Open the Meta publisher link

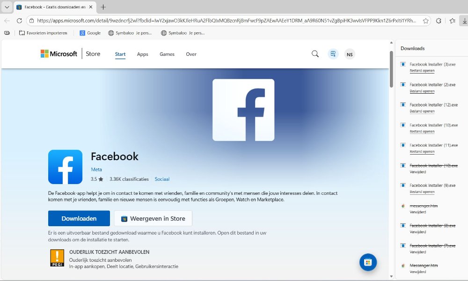click(96, 170)
